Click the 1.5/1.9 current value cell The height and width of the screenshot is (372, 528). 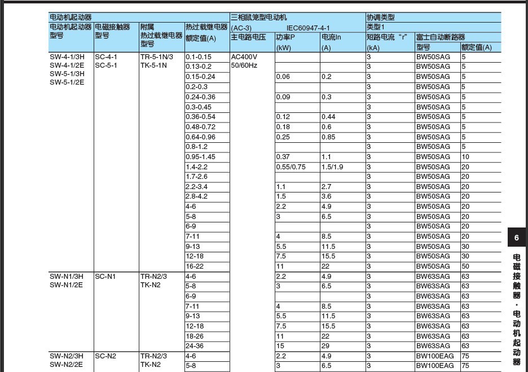332,167
